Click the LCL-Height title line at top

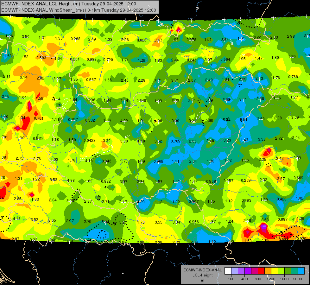[69, 4]
